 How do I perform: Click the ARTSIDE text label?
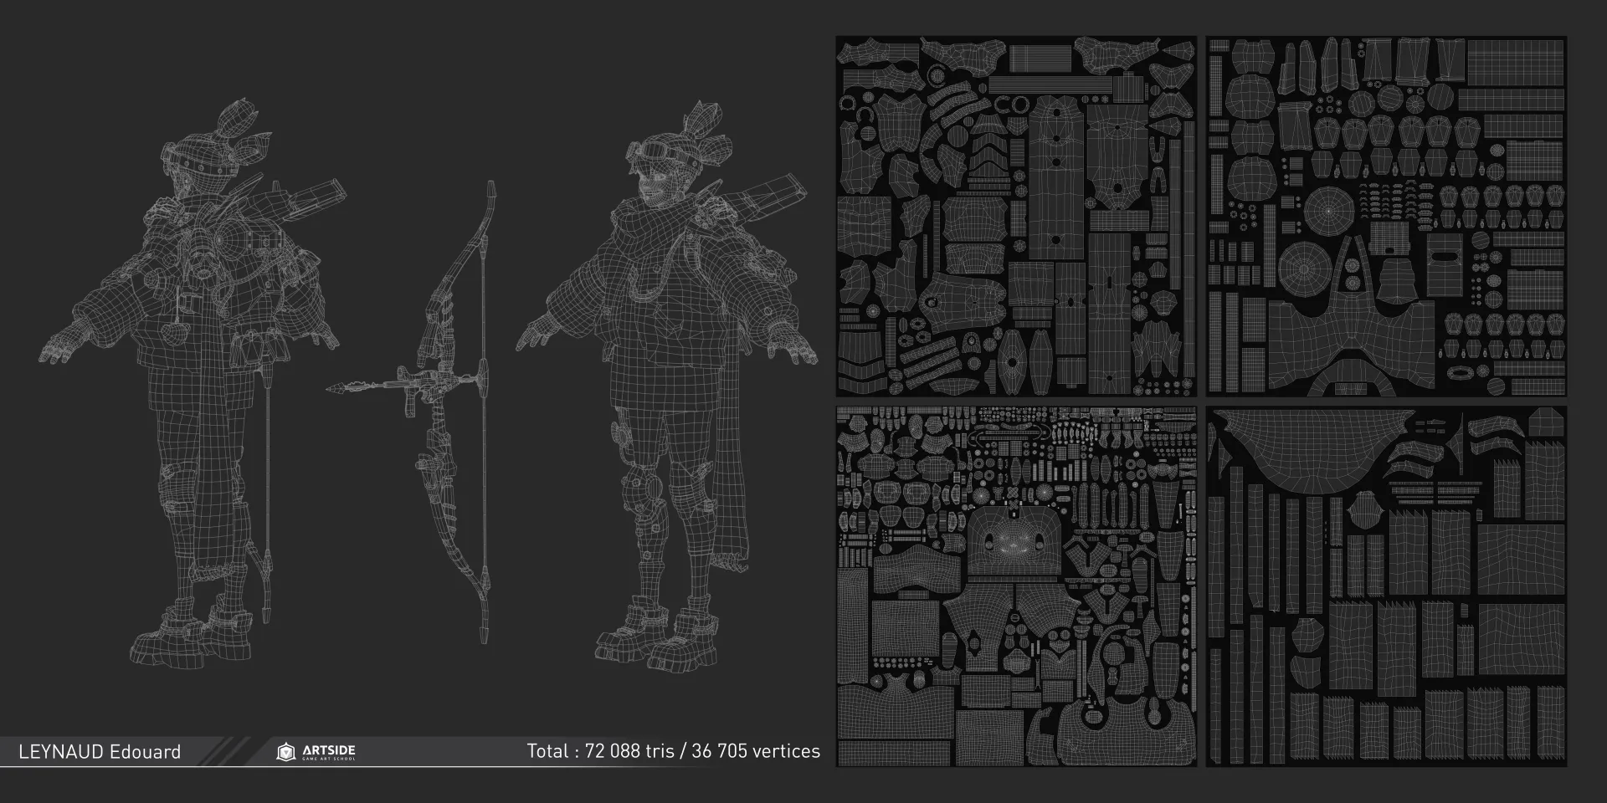coord(327,749)
